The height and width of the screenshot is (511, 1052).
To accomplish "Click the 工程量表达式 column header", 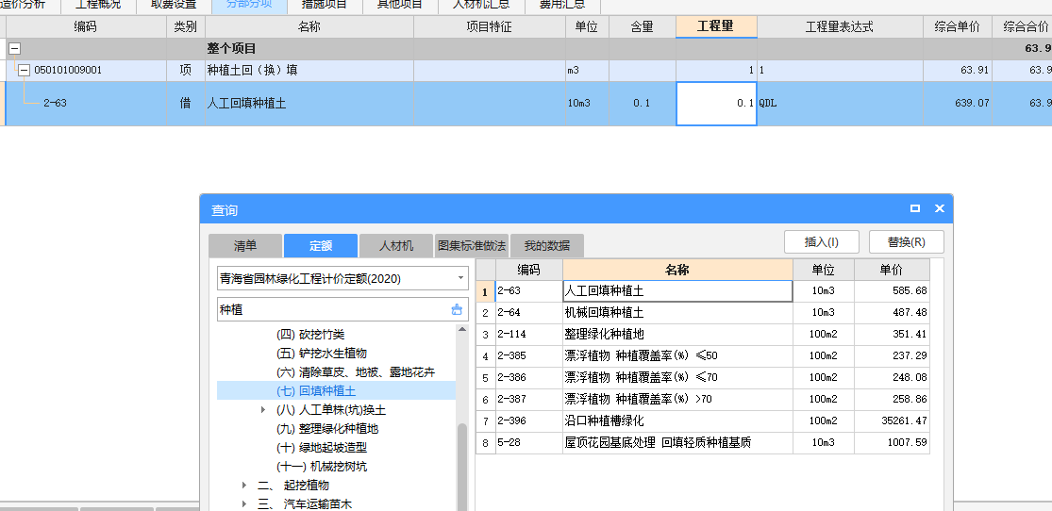I will (840, 26).
